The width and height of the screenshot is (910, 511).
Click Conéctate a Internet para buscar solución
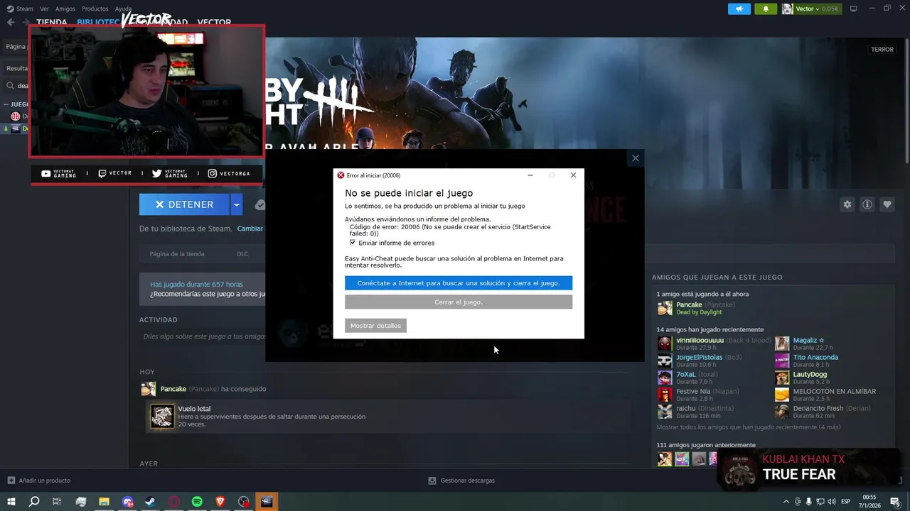(459, 283)
